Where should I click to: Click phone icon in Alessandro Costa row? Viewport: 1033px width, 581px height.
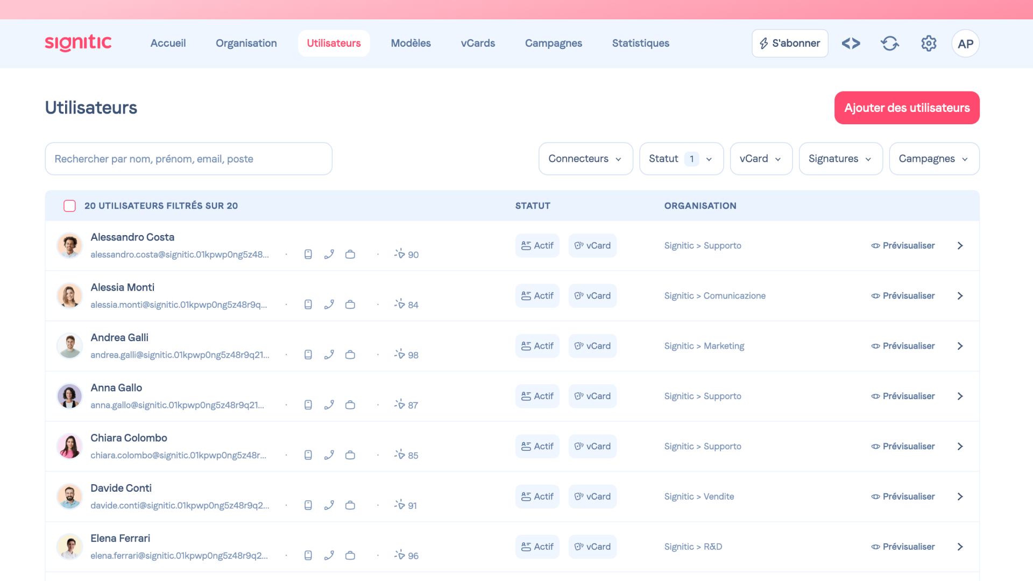329,254
